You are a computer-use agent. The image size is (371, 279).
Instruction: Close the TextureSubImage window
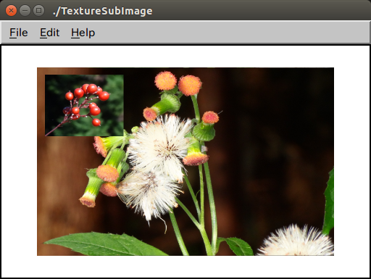click(11, 11)
